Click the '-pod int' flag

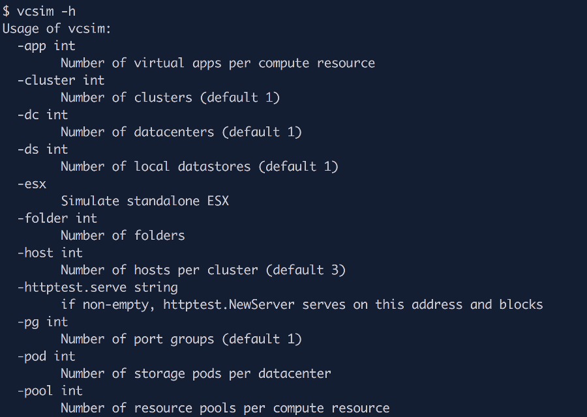click(46, 356)
